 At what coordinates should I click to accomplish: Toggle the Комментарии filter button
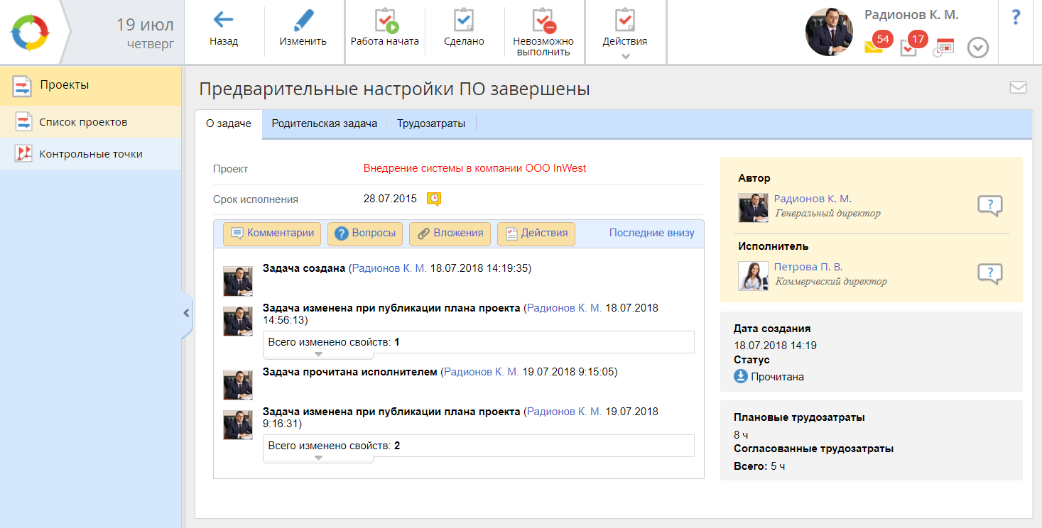click(272, 233)
